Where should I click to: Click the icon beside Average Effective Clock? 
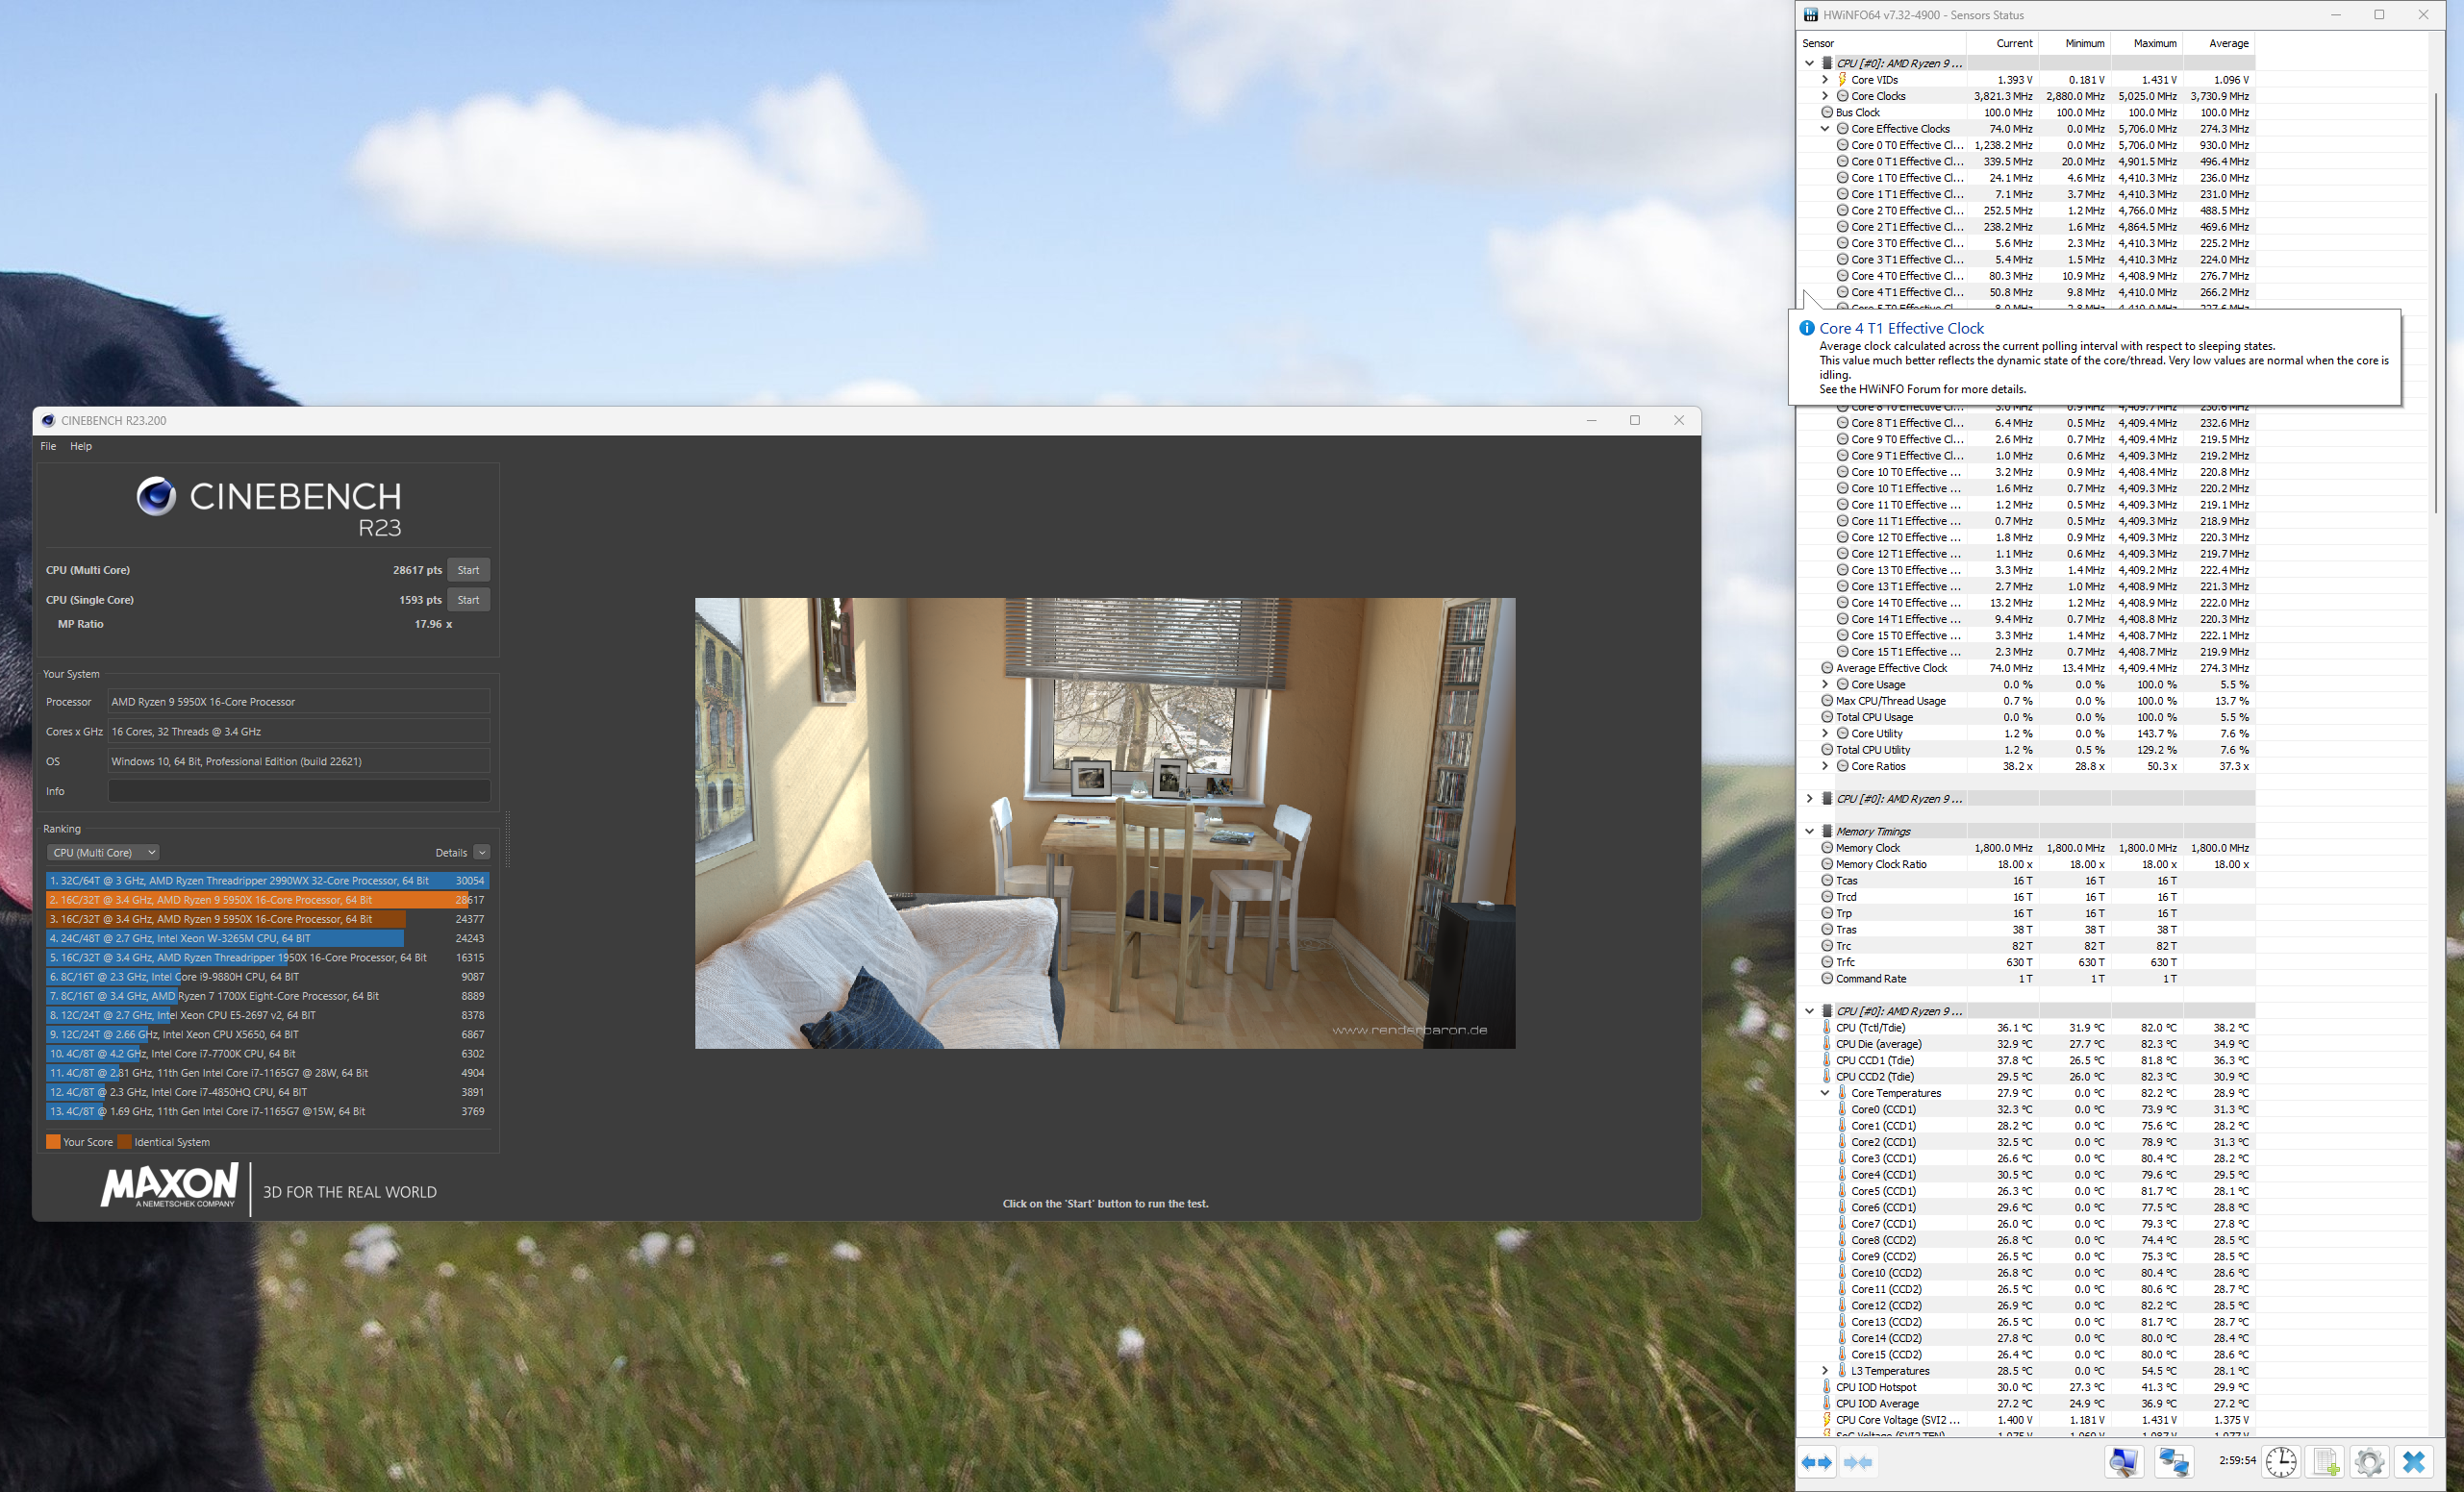tap(1827, 667)
